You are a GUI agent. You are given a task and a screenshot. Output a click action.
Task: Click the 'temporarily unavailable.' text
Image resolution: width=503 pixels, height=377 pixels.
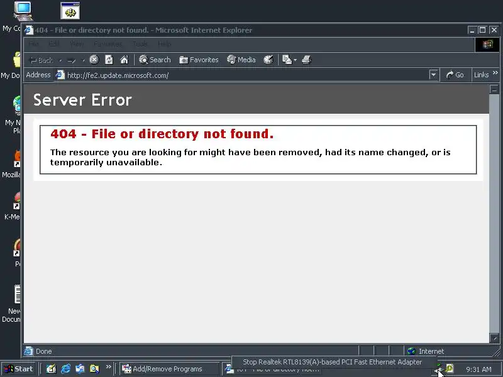(106, 162)
